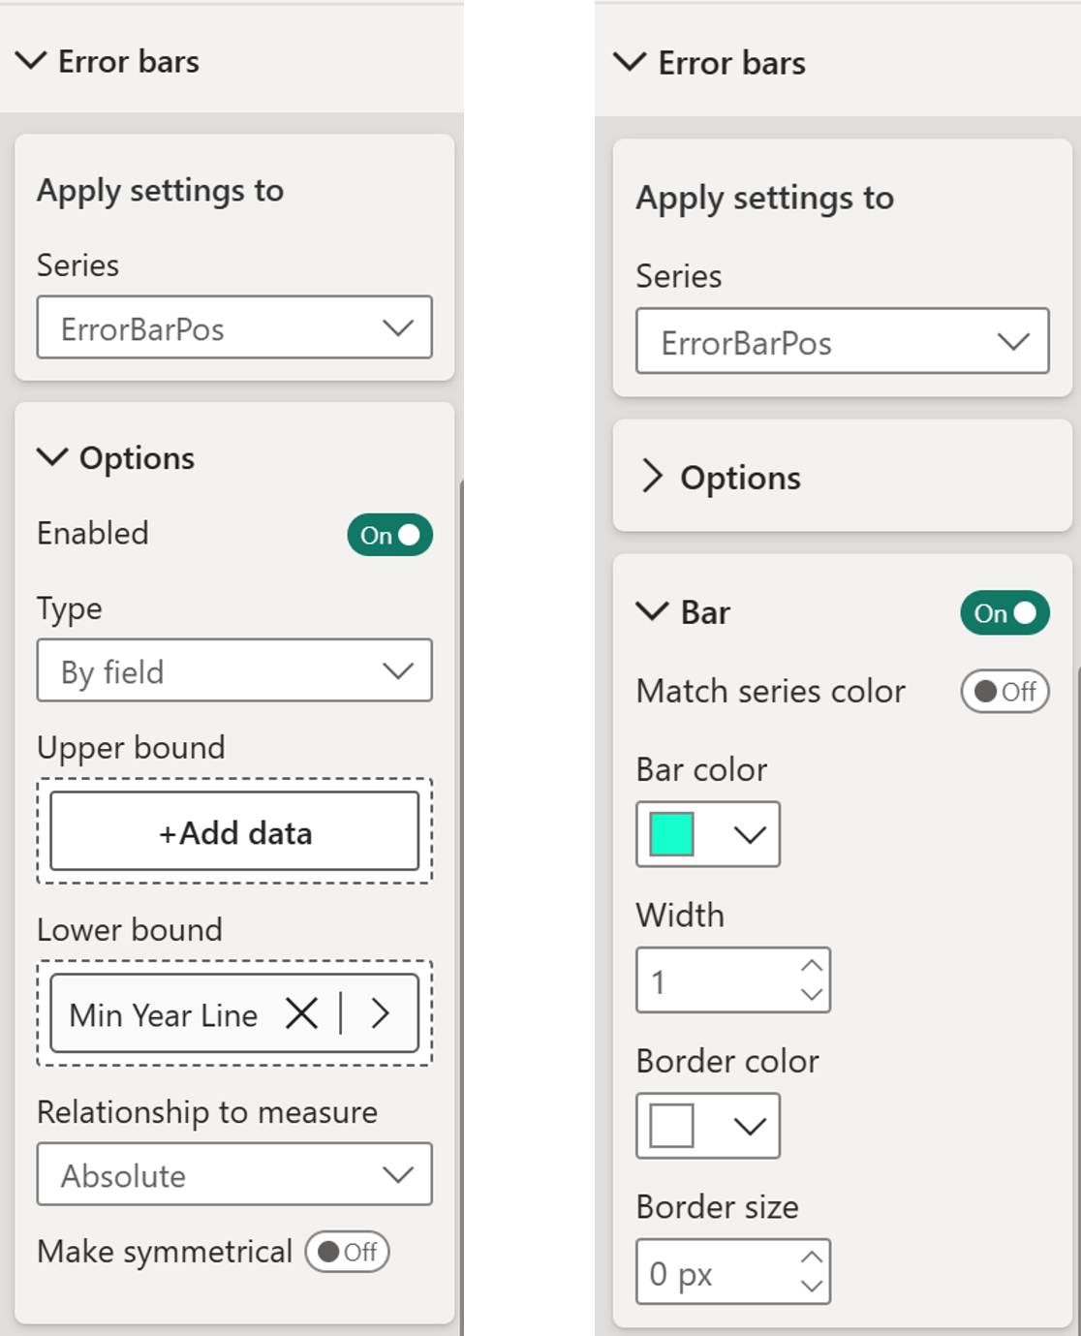
Task: Increase the Width value with up arrow
Action: tap(812, 965)
